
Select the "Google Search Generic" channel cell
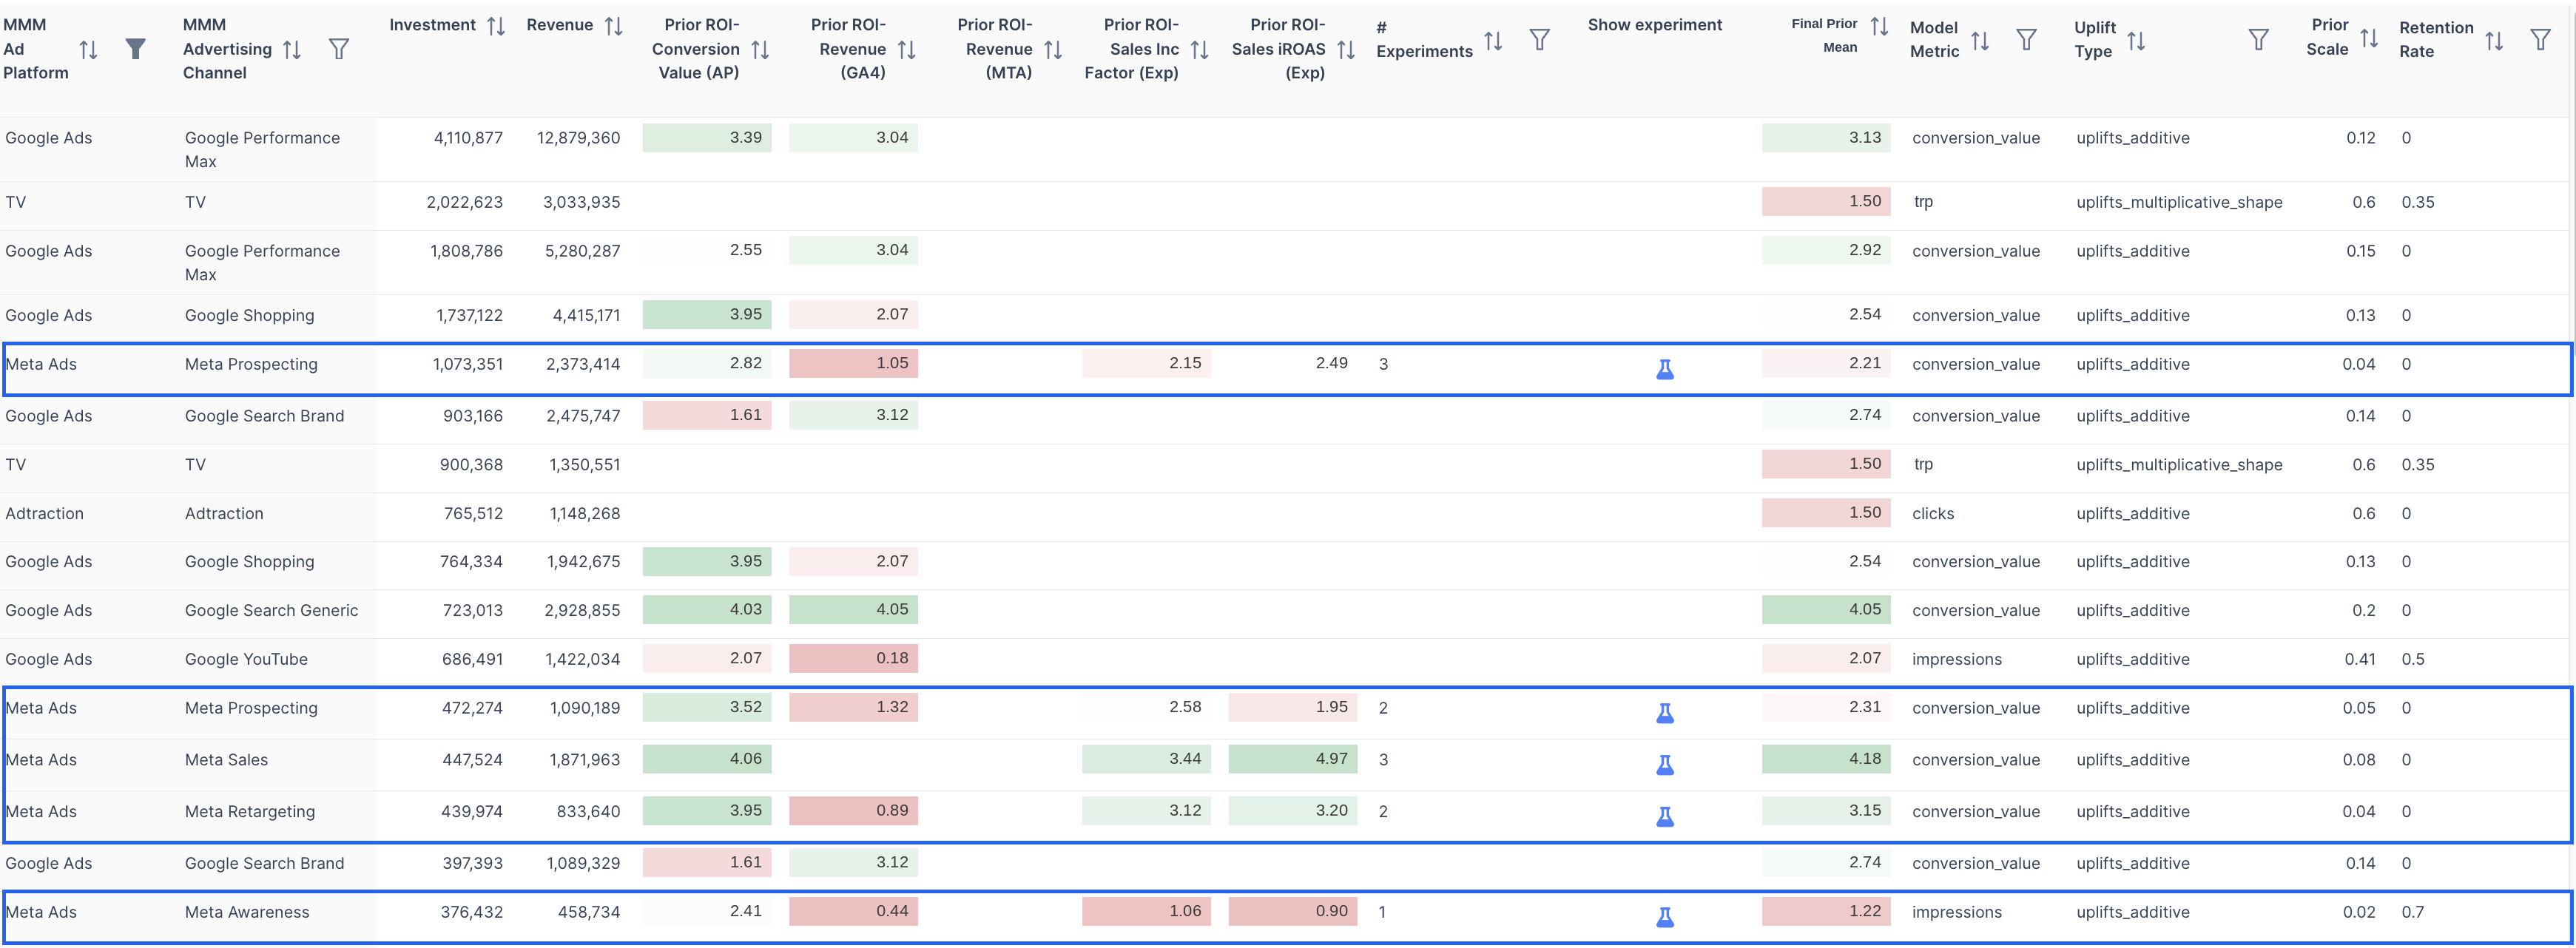pos(271,610)
